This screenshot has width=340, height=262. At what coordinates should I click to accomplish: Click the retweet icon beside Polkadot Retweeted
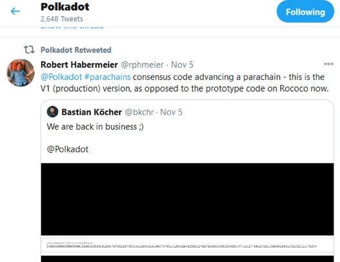[29, 50]
